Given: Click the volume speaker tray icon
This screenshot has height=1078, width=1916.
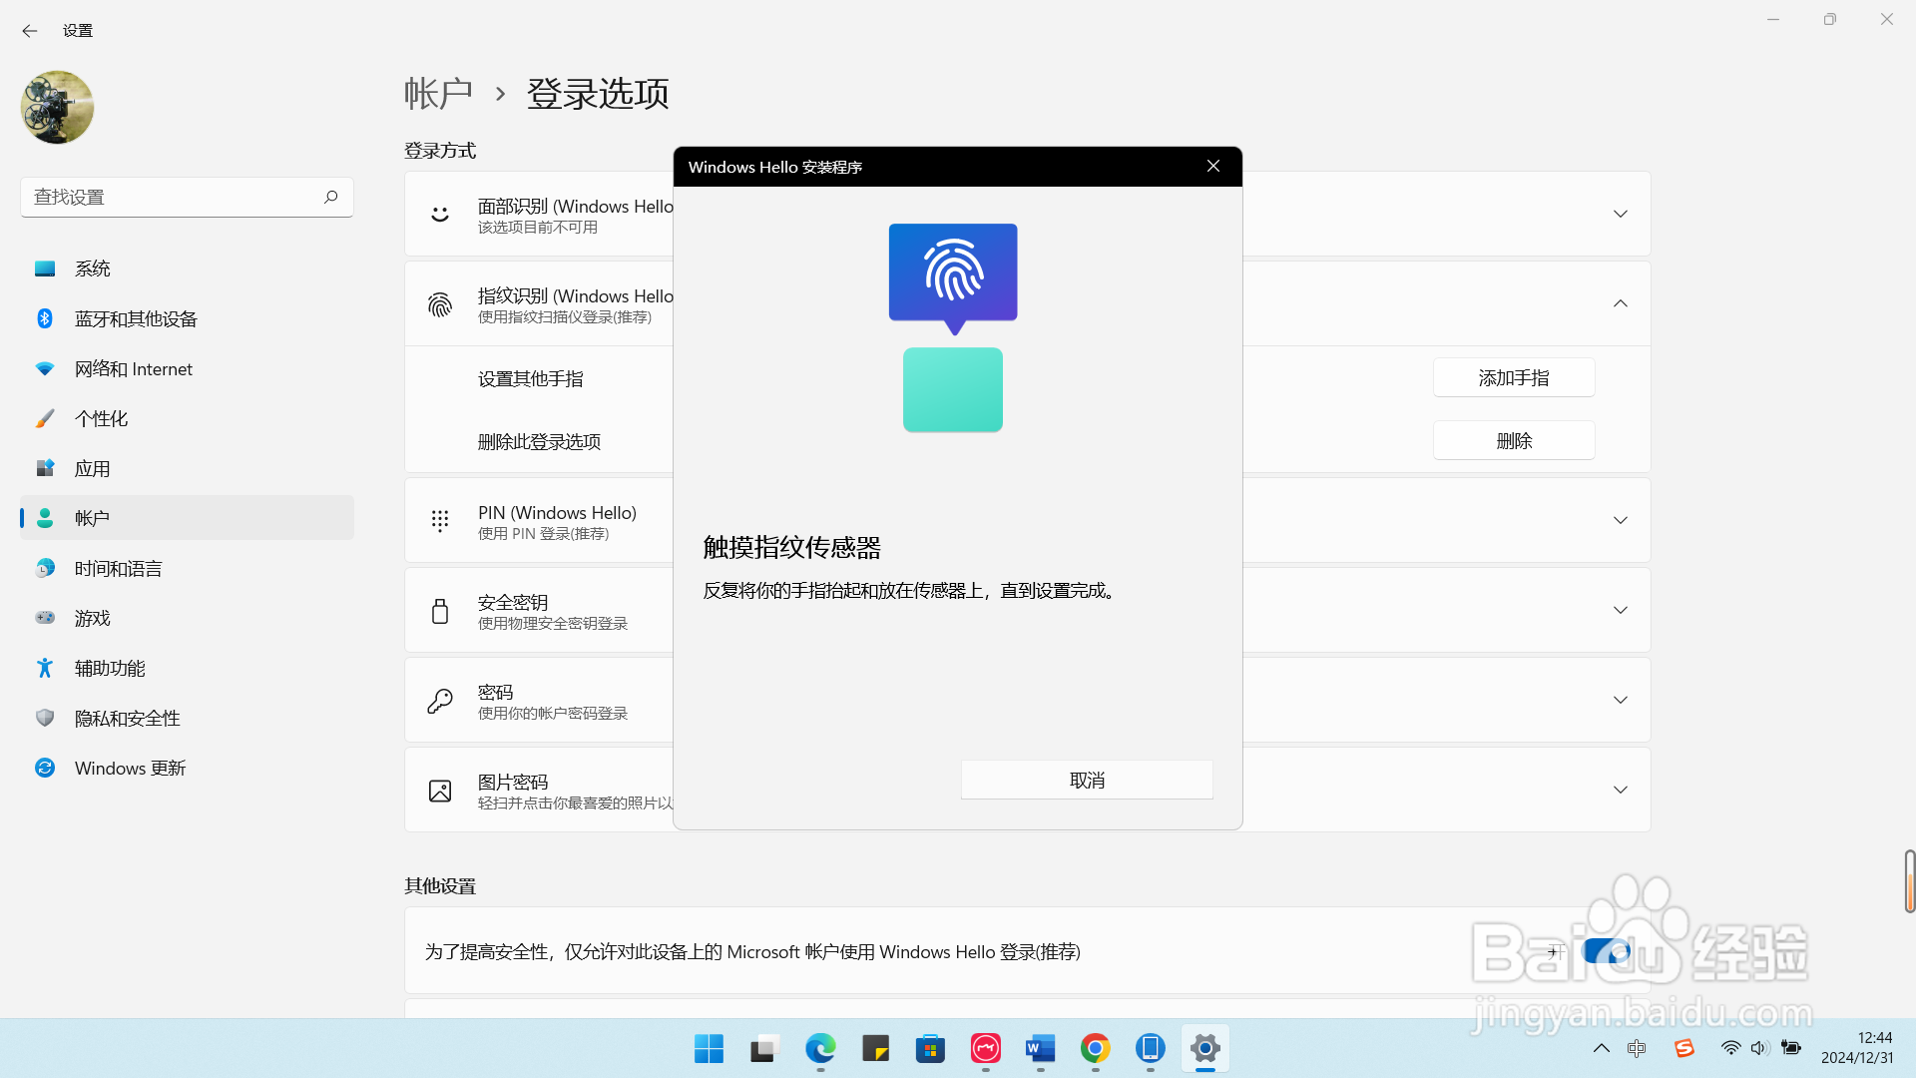Looking at the screenshot, I should 1759,1048.
